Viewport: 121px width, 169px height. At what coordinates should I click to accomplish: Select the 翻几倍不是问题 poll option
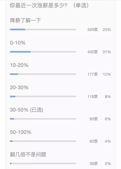(x=28, y=154)
